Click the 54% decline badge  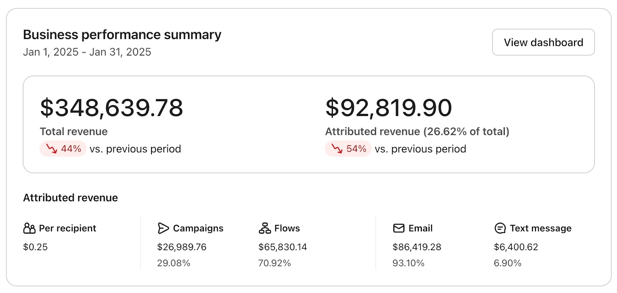pos(348,149)
